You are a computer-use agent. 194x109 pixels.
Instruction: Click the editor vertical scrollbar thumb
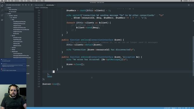coord(193,56)
